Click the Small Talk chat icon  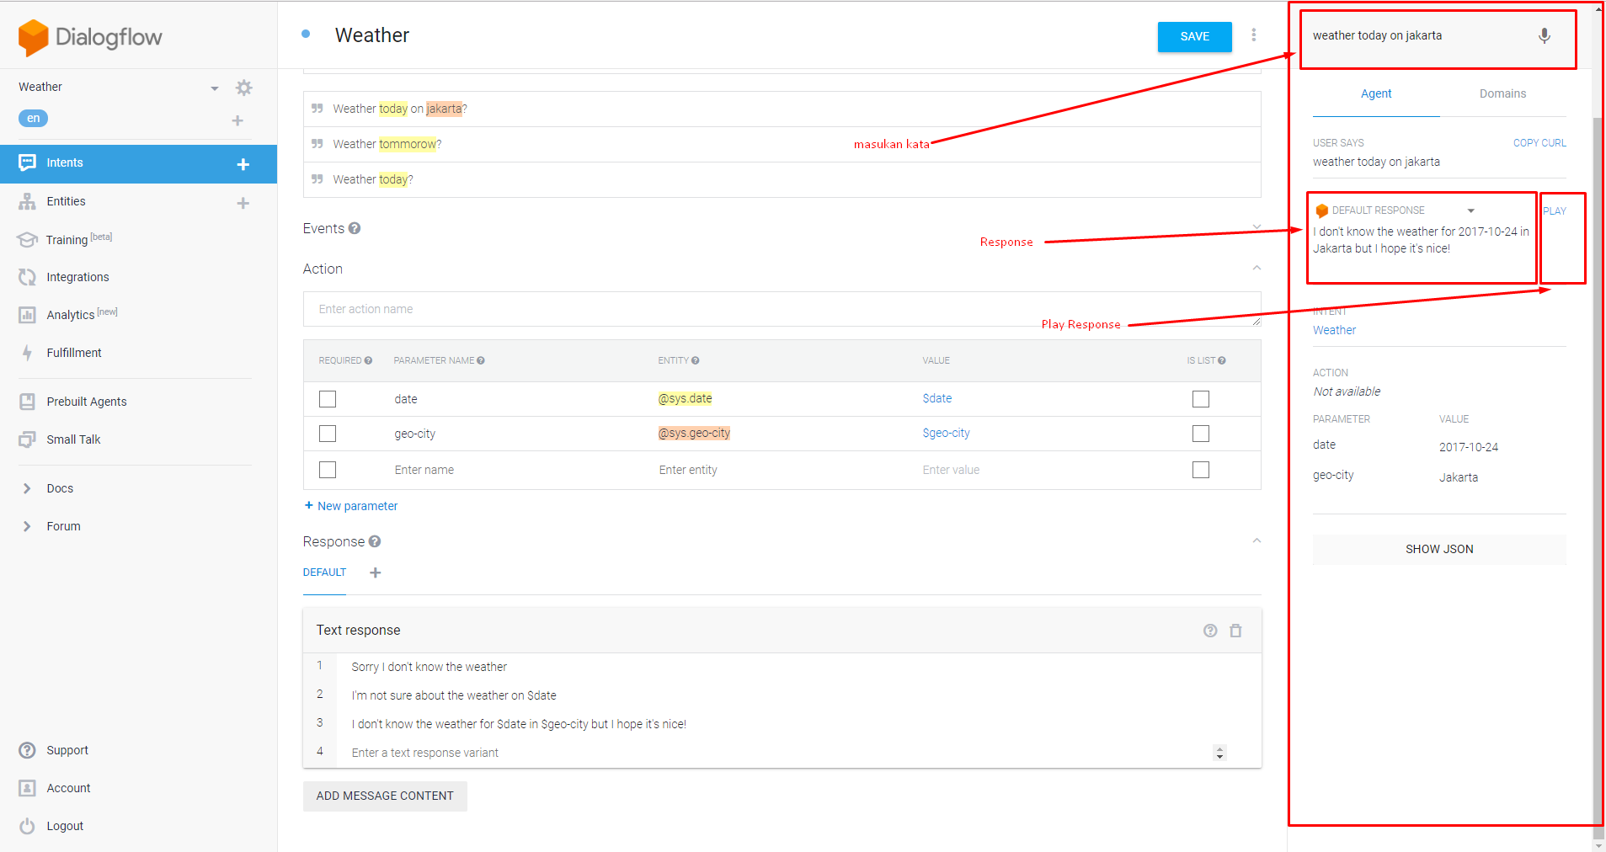coord(28,439)
